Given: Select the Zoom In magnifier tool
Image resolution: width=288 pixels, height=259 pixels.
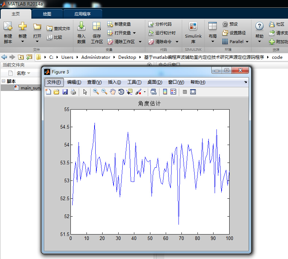Looking at the screenshot, I should [96, 92].
